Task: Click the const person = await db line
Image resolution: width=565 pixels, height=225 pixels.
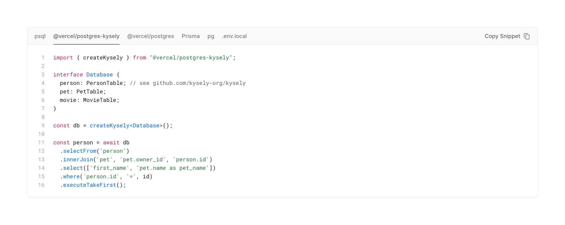Action: (91, 143)
